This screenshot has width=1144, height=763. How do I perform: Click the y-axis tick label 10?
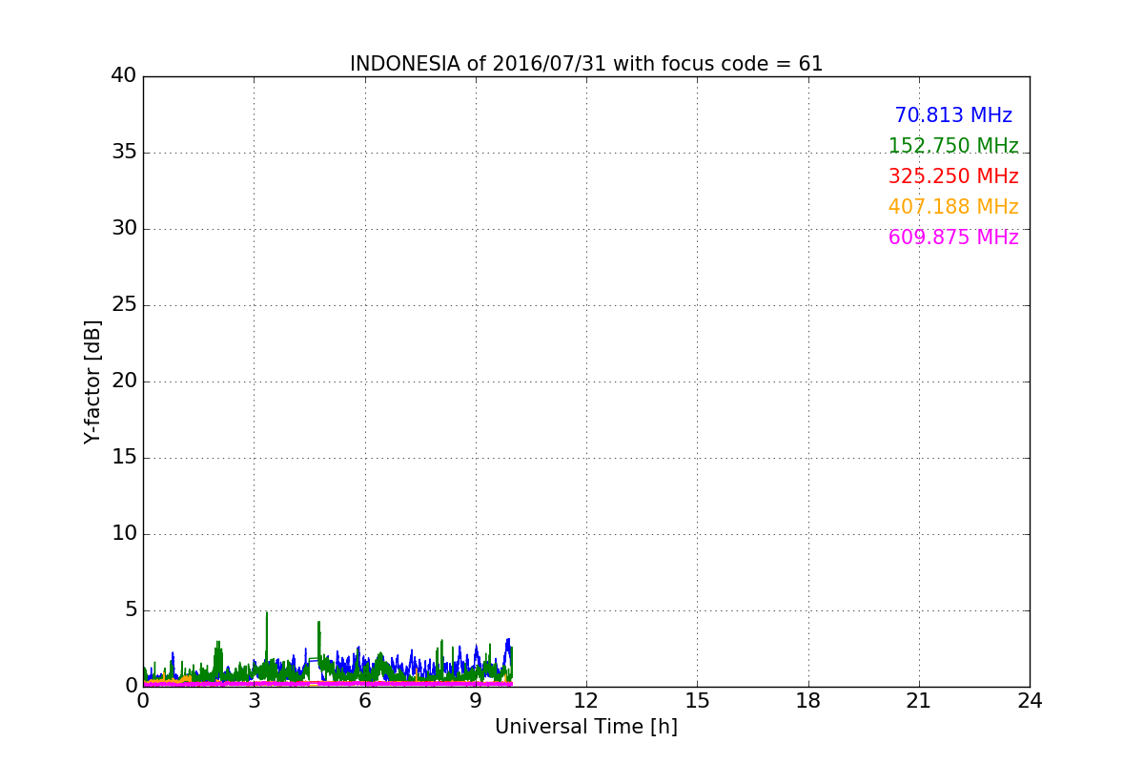(x=124, y=533)
